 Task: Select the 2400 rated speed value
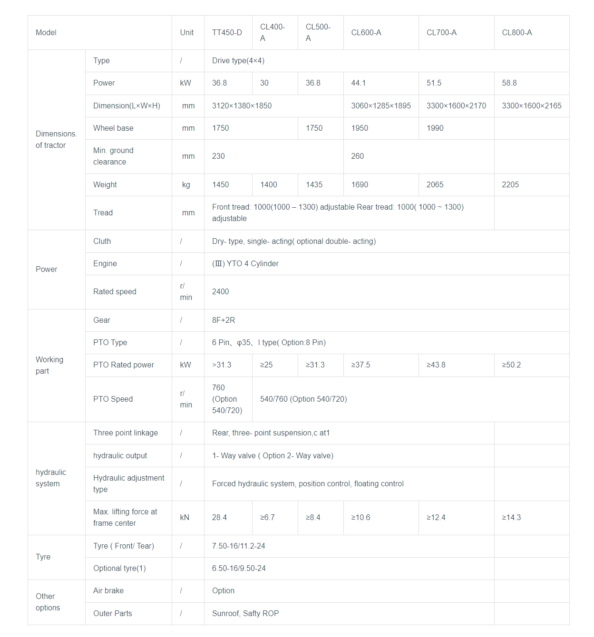coord(220,291)
